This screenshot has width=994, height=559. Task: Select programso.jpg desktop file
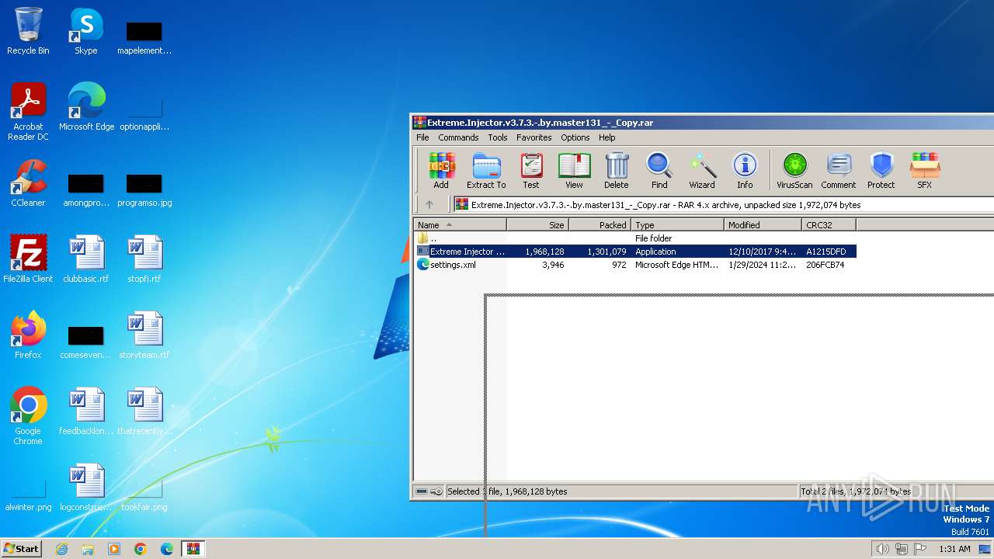click(x=144, y=191)
